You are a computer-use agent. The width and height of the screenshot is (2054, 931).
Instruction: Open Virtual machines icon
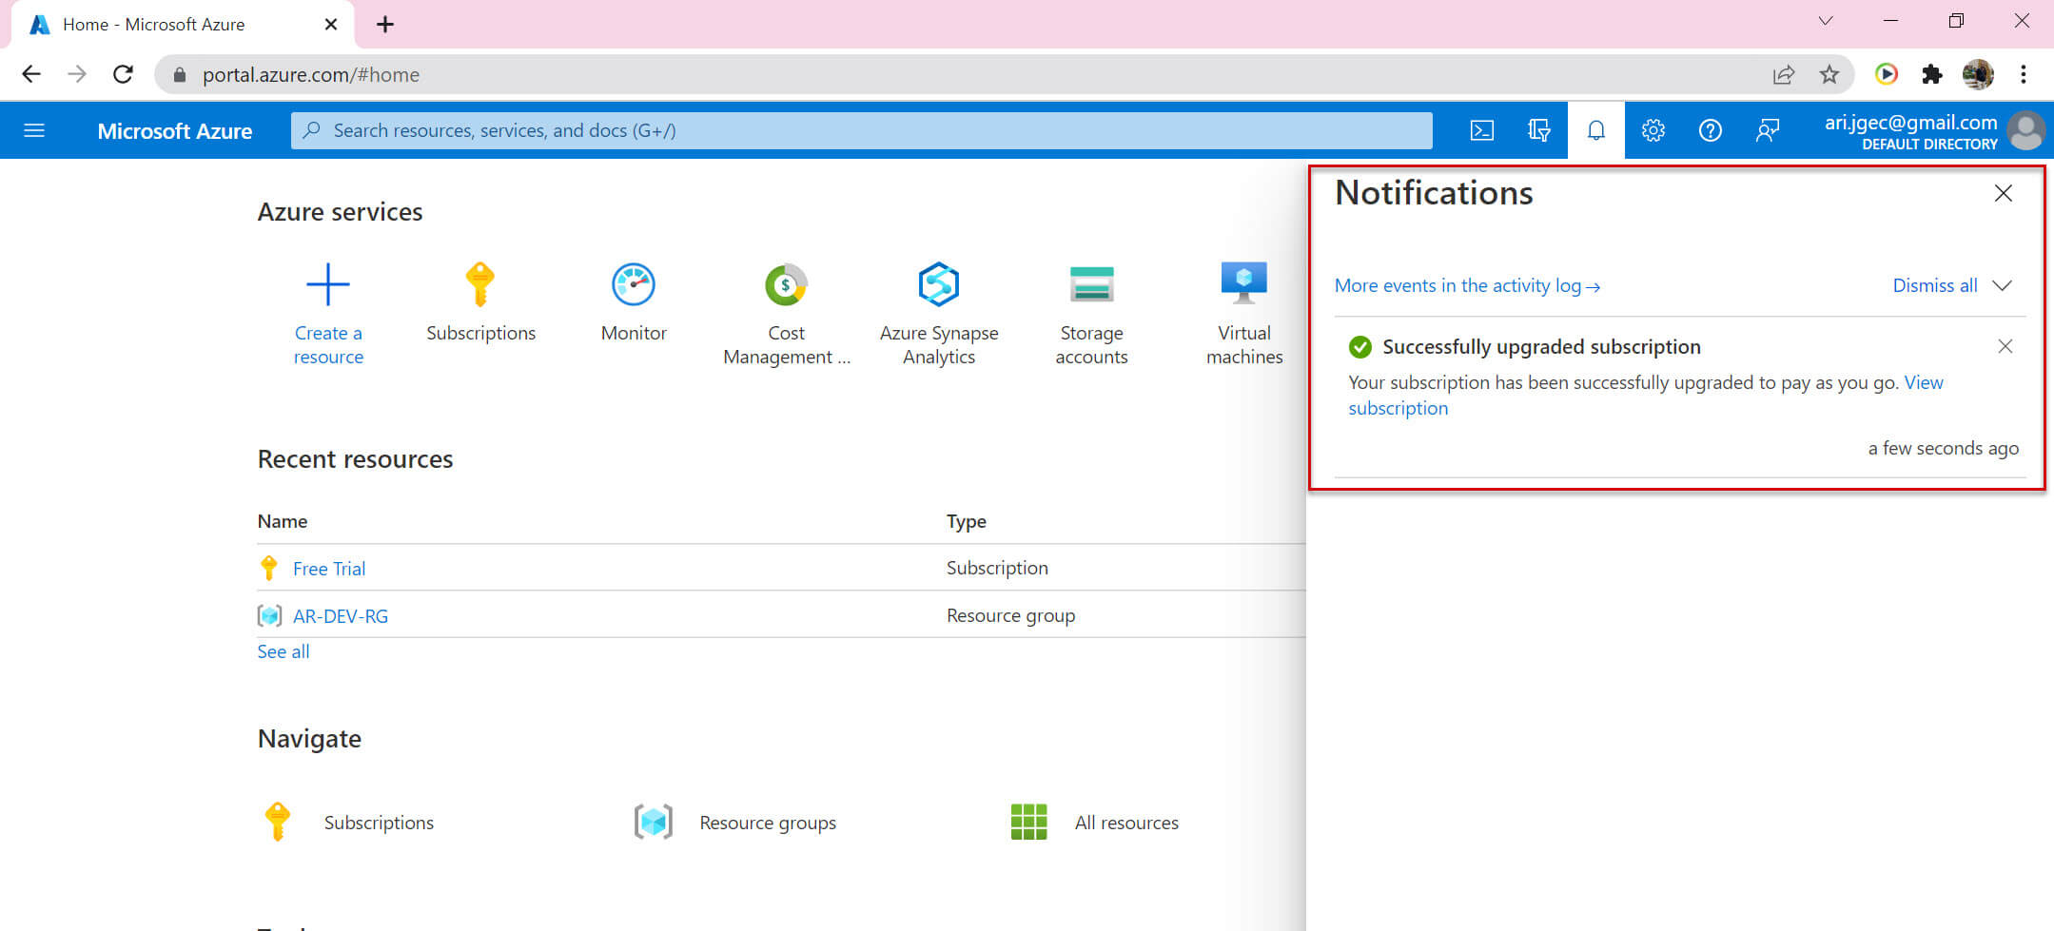coord(1244,282)
